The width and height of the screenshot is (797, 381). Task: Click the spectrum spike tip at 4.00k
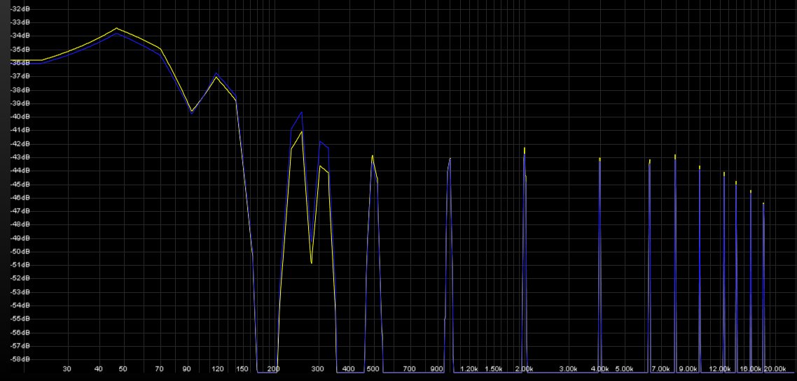(x=600, y=159)
